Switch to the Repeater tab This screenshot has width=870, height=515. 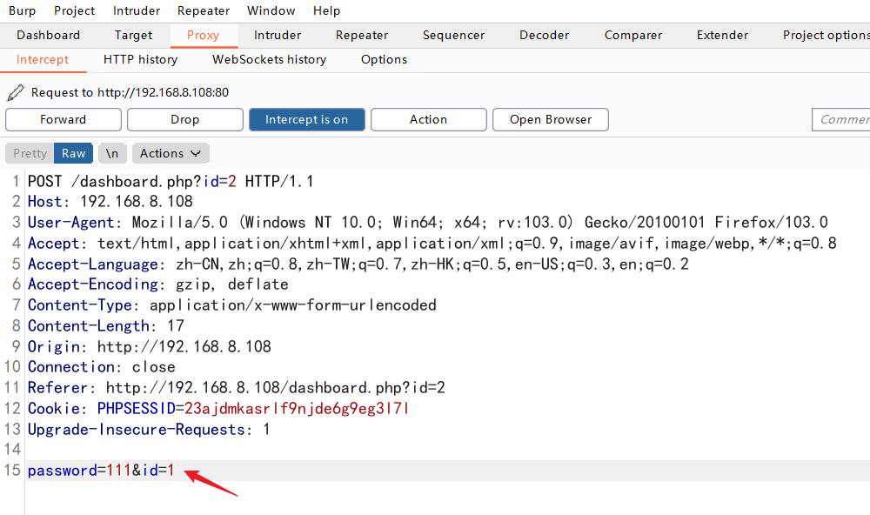(x=362, y=35)
